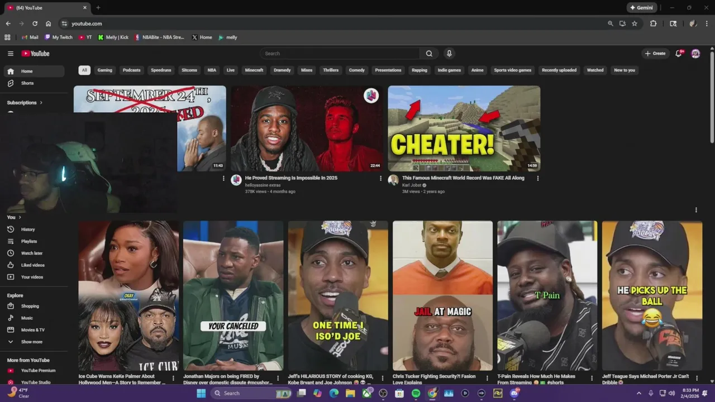The image size is (715, 402).
Task: Reload the page in Chrome
Action: [x=35, y=23]
